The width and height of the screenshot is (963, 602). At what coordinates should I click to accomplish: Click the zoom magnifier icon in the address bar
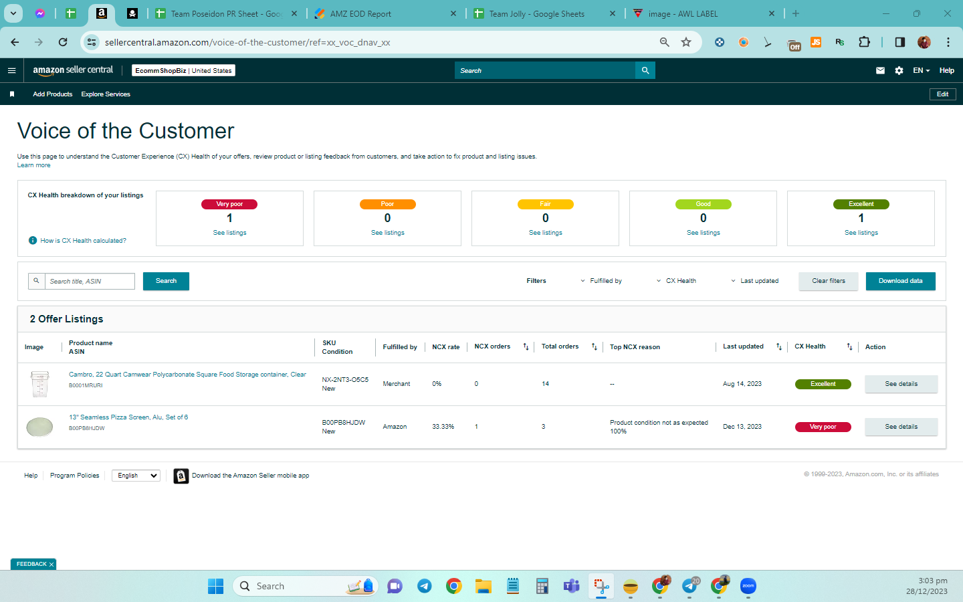pos(664,42)
